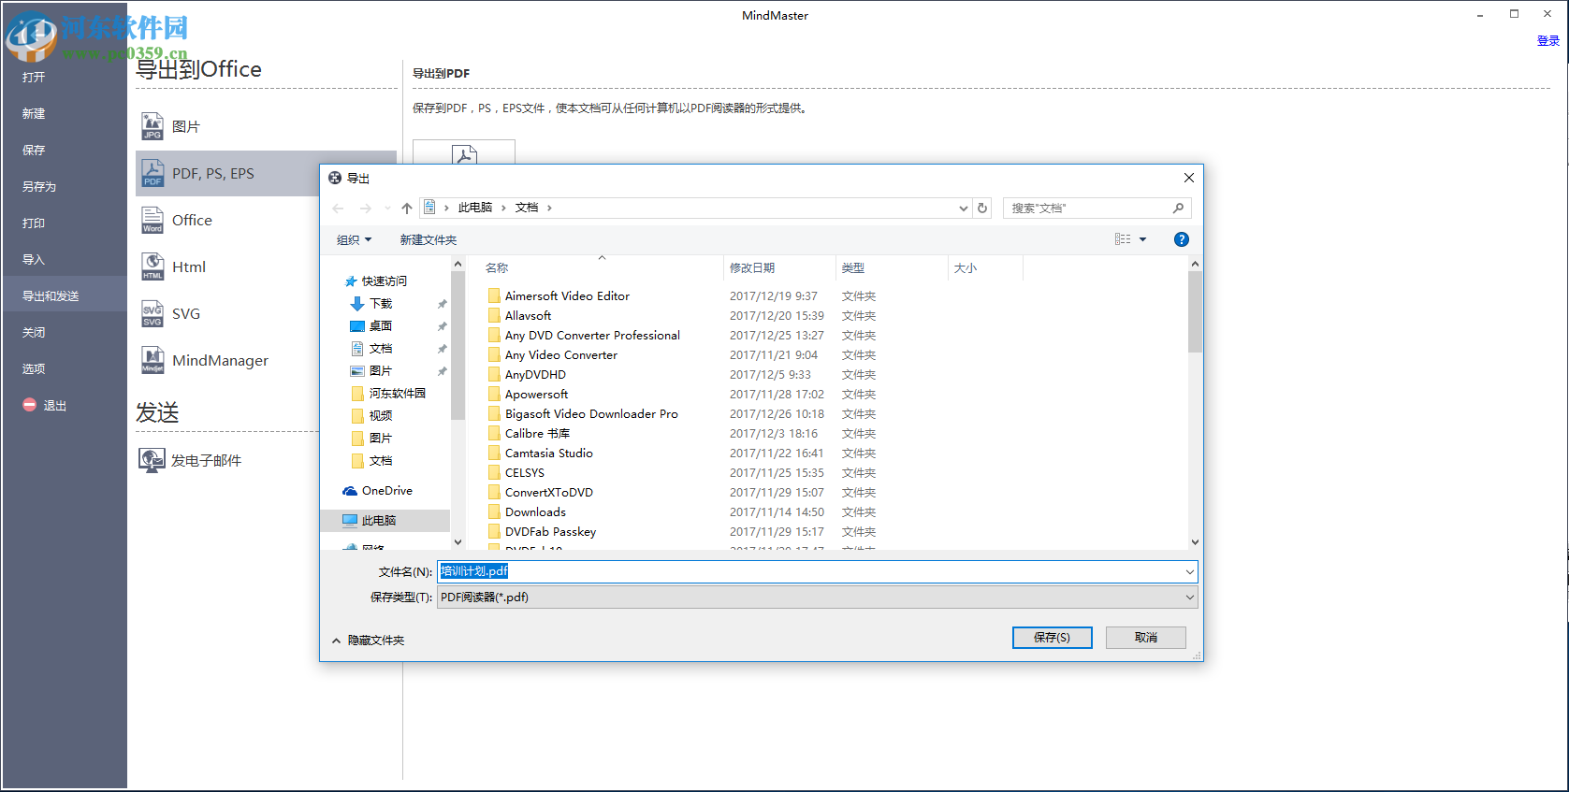This screenshot has width=1569, height=792.
Task: Select the SVG export icon
Action: 153,313
